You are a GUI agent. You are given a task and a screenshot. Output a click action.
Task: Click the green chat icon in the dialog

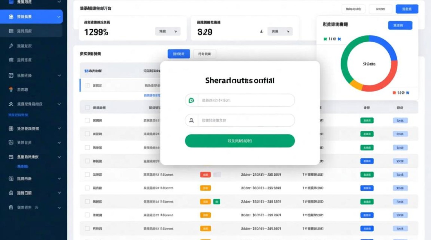[x=191, y=100]
